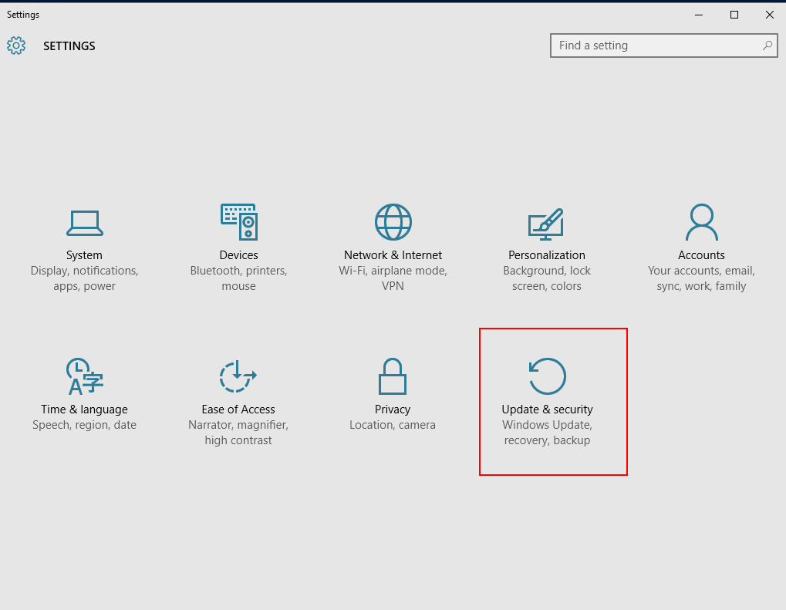Focus the Find a setting search box
The image size is (786, 610).
click(663, 45)
